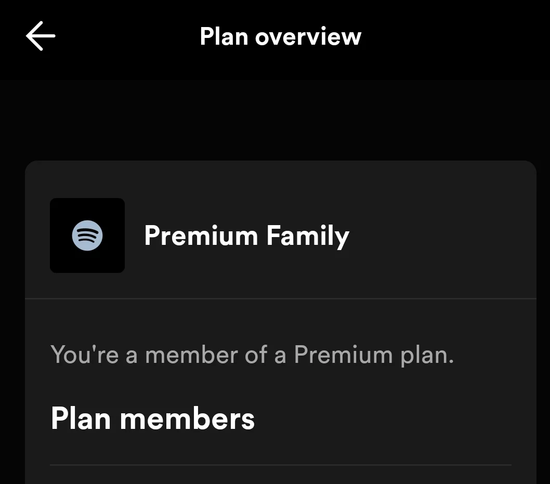Click the divider under Plan members
550x484 pixels.
coord(281,465)
